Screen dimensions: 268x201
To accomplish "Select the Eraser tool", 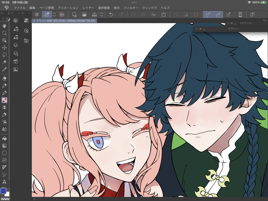I will coord(4,78).
